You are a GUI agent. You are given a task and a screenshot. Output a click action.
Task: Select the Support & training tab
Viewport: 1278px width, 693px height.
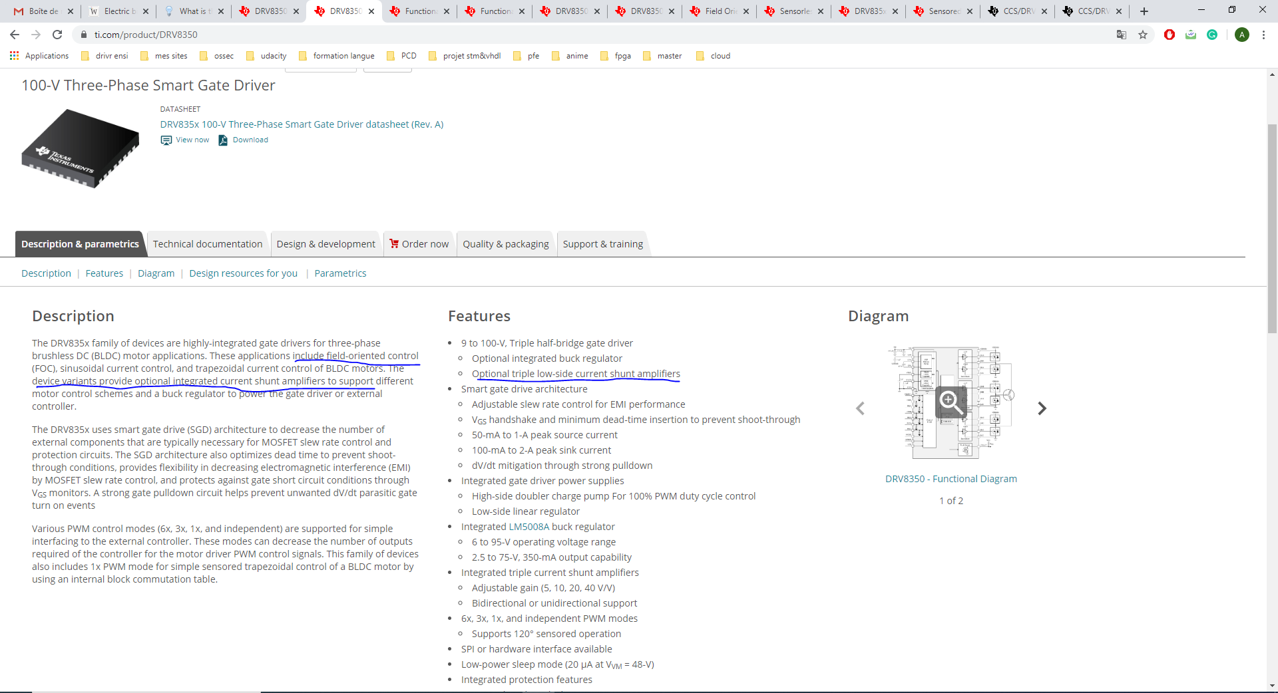pos(603,244)
